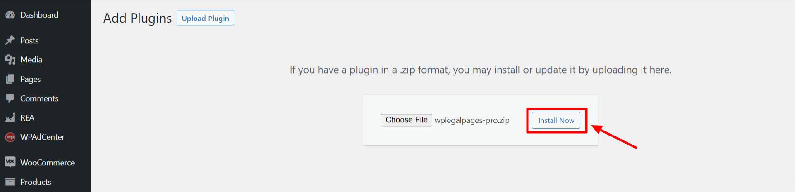
Task: Open the Pages menu label
Action: click(x=30, y=79)
